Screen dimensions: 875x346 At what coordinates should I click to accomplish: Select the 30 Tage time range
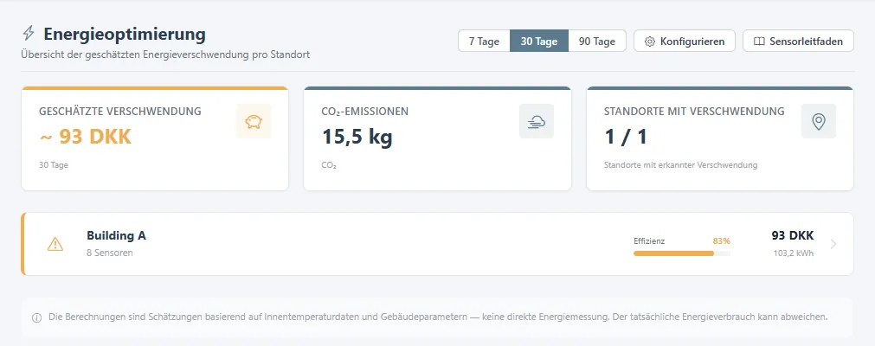pyautogui.click(x=539, y=42)
